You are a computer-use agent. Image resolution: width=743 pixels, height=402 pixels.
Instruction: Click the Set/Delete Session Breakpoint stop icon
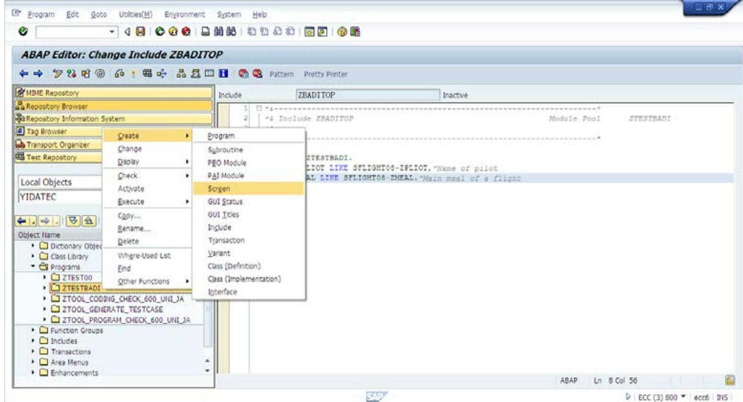pos(244,74)
